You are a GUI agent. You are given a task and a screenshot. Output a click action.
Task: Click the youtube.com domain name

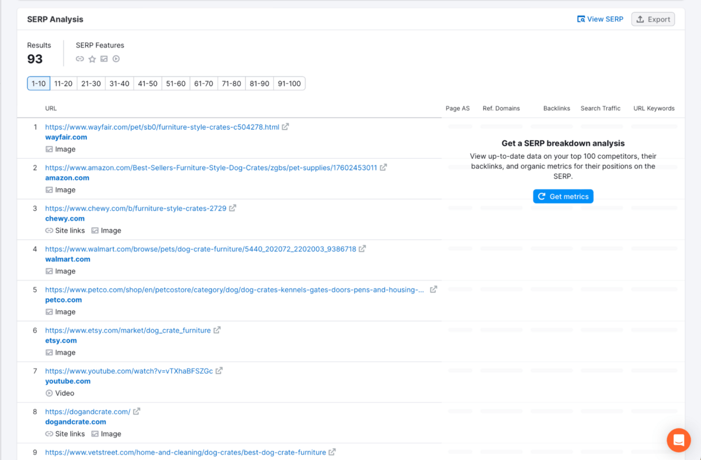tap(68, 381)
